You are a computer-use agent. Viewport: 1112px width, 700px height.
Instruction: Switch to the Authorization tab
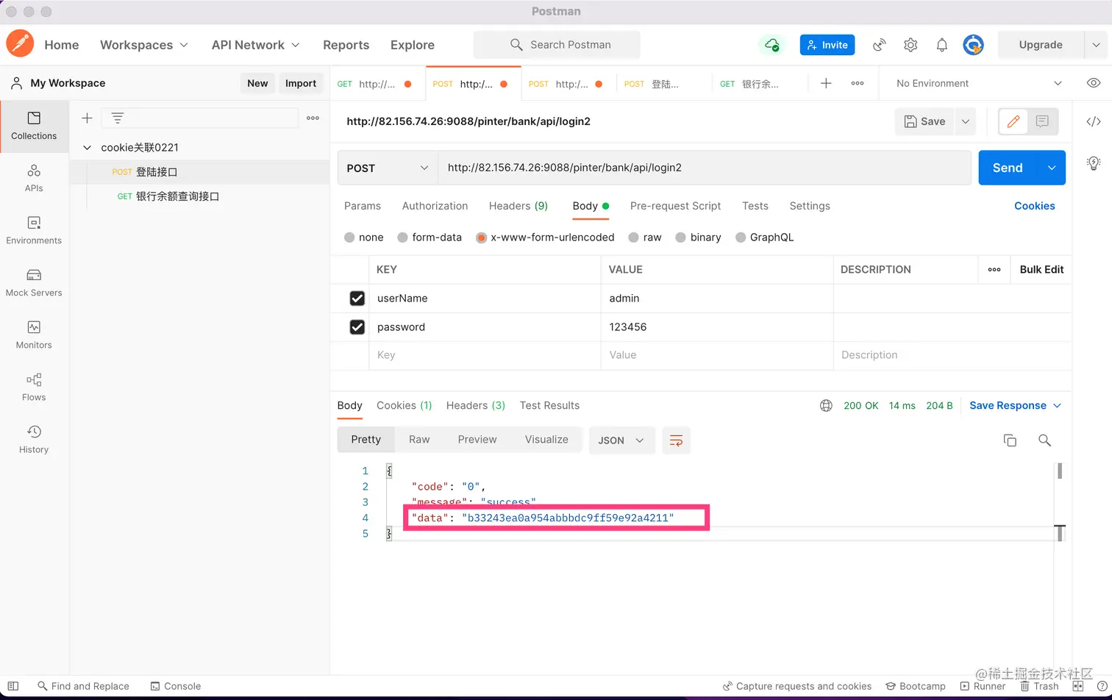point(435,206)
